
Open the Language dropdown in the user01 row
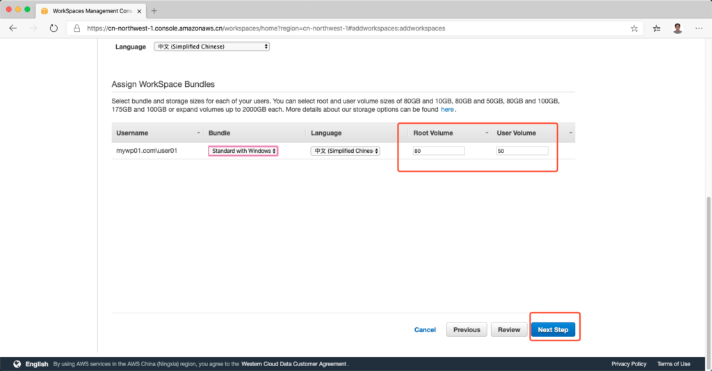tap(345, 151)
